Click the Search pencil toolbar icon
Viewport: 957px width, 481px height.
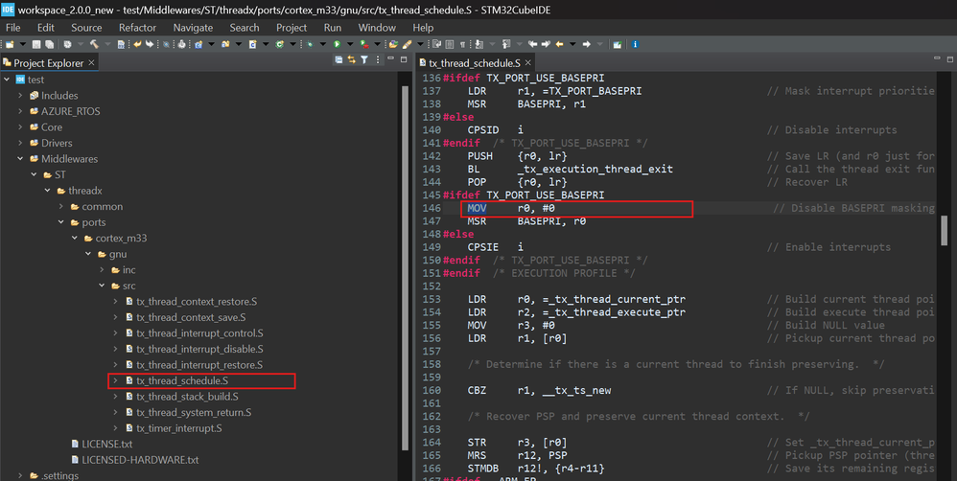(408, 44)
